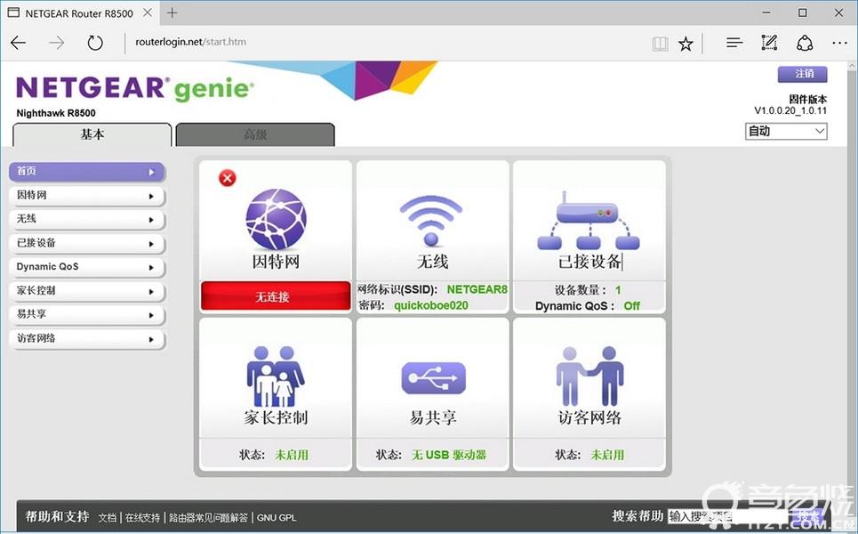Click the browser address bar URL
Image resolution: width=858 pixels, height=534 pixels.
coord(190,42)
